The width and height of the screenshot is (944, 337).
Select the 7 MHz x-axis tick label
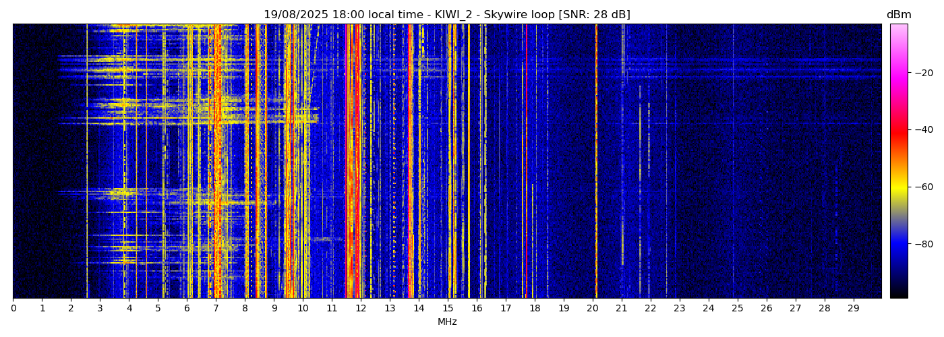click(x=216, y=309)
